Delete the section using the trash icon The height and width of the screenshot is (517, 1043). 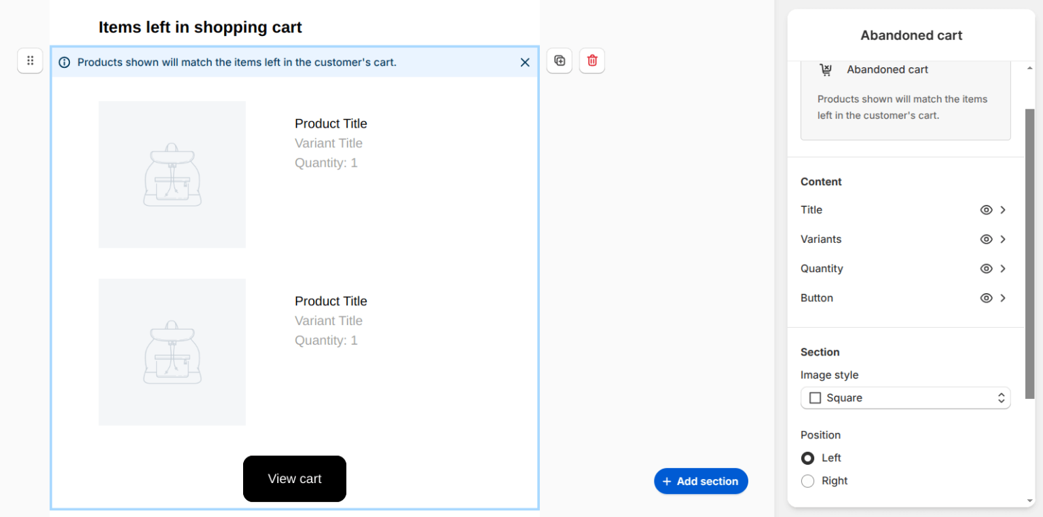click(x=591, y=60)
